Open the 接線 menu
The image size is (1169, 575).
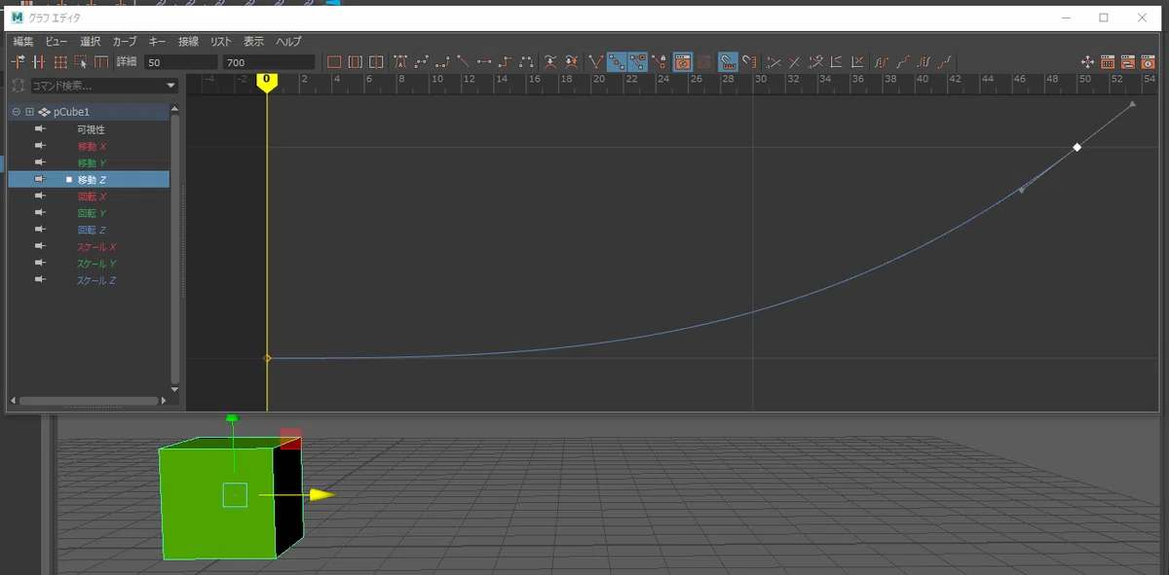tap(188, 42)
